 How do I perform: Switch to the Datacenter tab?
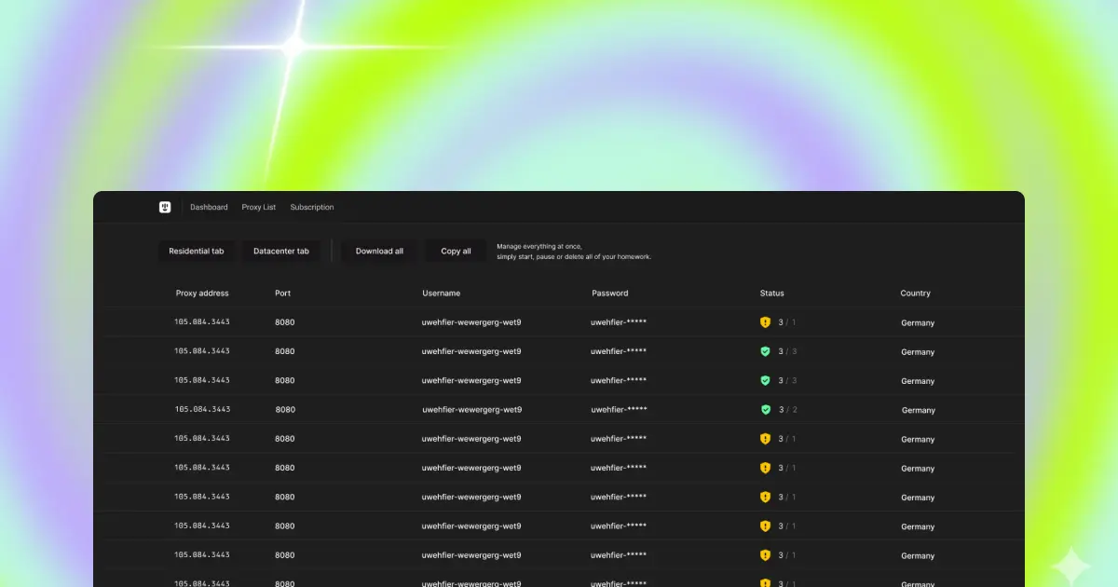(281, 251)
